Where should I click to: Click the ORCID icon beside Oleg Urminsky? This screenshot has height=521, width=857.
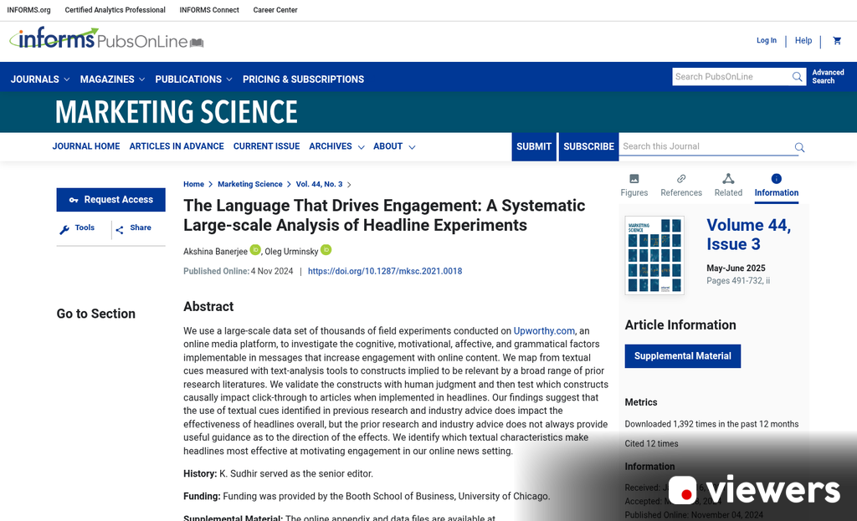(x=326, y=250)
